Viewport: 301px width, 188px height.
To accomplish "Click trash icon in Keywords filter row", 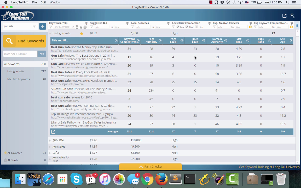I will coord(77,27).
